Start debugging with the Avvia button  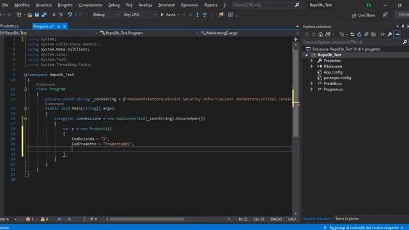tap(168, 15)
